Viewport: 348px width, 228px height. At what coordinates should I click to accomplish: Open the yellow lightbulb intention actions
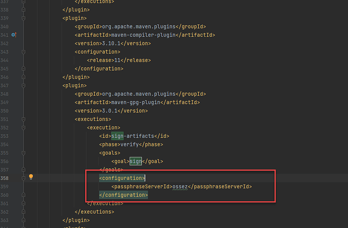[31, 177]
